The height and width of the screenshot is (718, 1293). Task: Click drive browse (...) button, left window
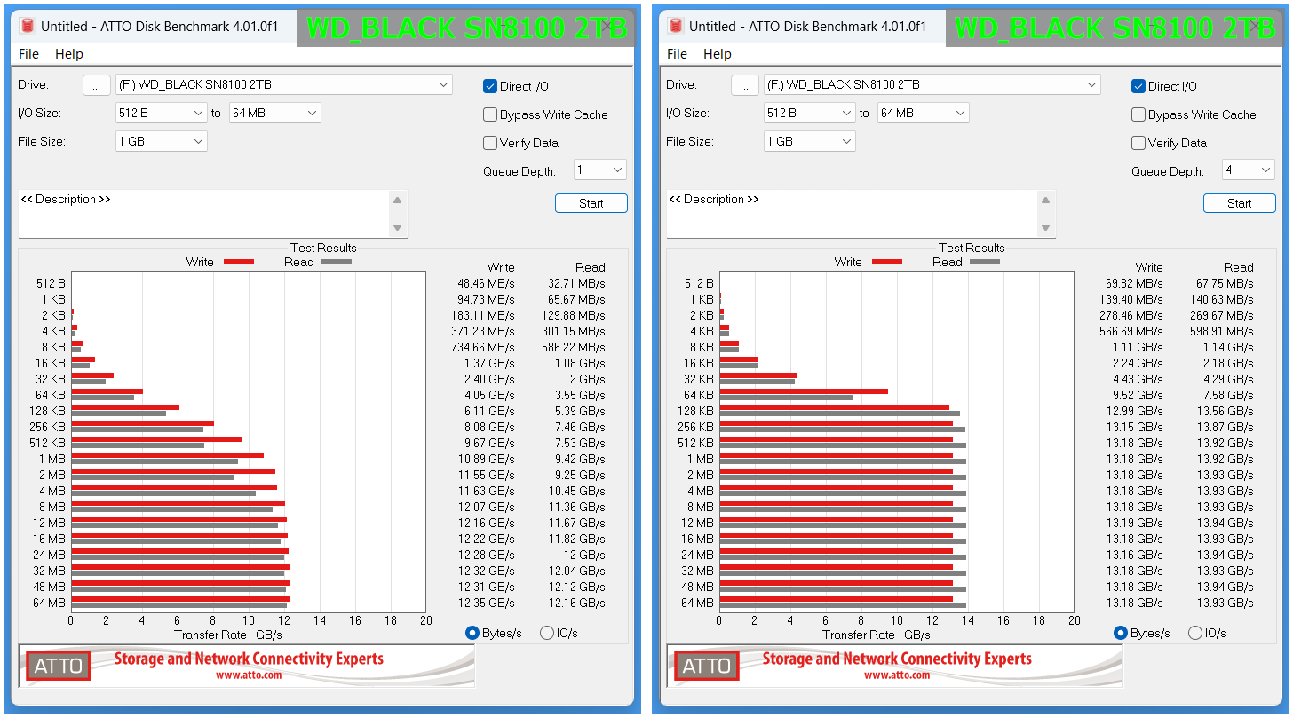coord(96,84)
